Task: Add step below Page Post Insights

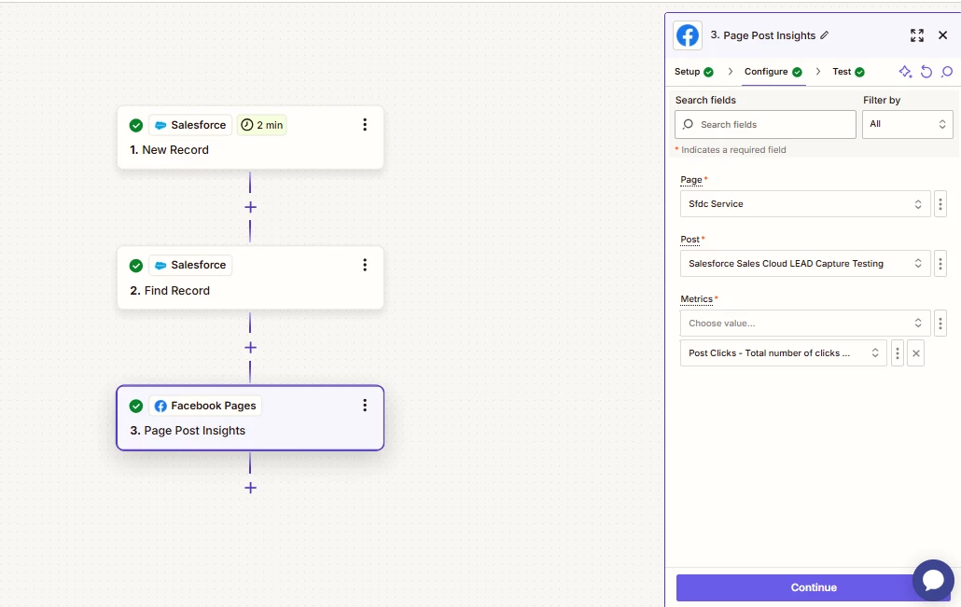Action: click(x=250, y=488)
